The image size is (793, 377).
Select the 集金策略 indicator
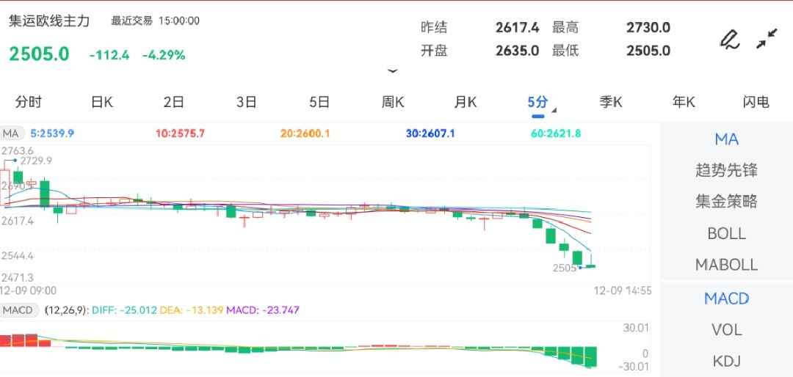click(726, 202)
